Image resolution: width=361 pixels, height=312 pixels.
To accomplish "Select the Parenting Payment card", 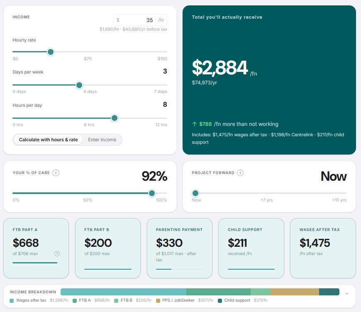I will tap(180, 248).
